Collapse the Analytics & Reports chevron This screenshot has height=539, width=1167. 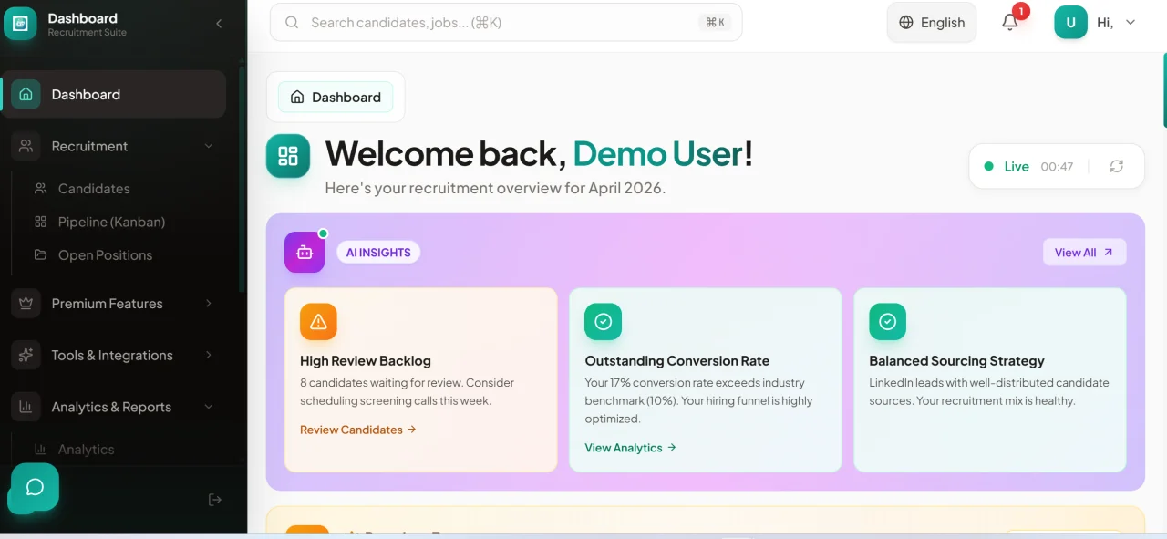point(209,407)
